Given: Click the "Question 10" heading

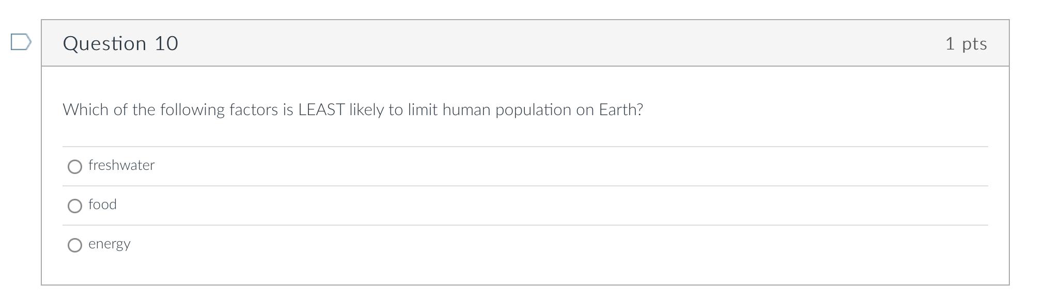Looking at the screenshot, I should pos(120,43).
